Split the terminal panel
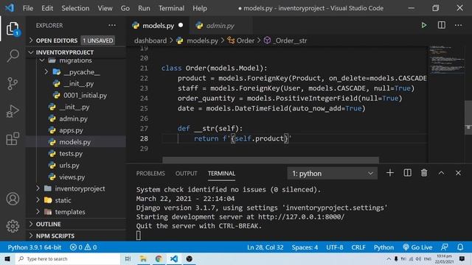 click(x=407, y=173)
